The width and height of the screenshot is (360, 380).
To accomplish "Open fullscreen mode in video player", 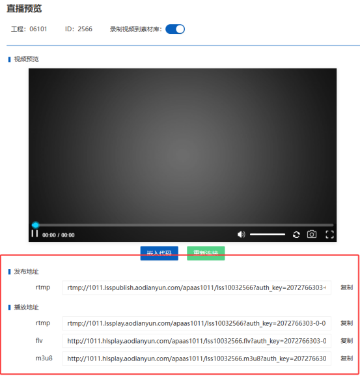I will tap(329, 235).
